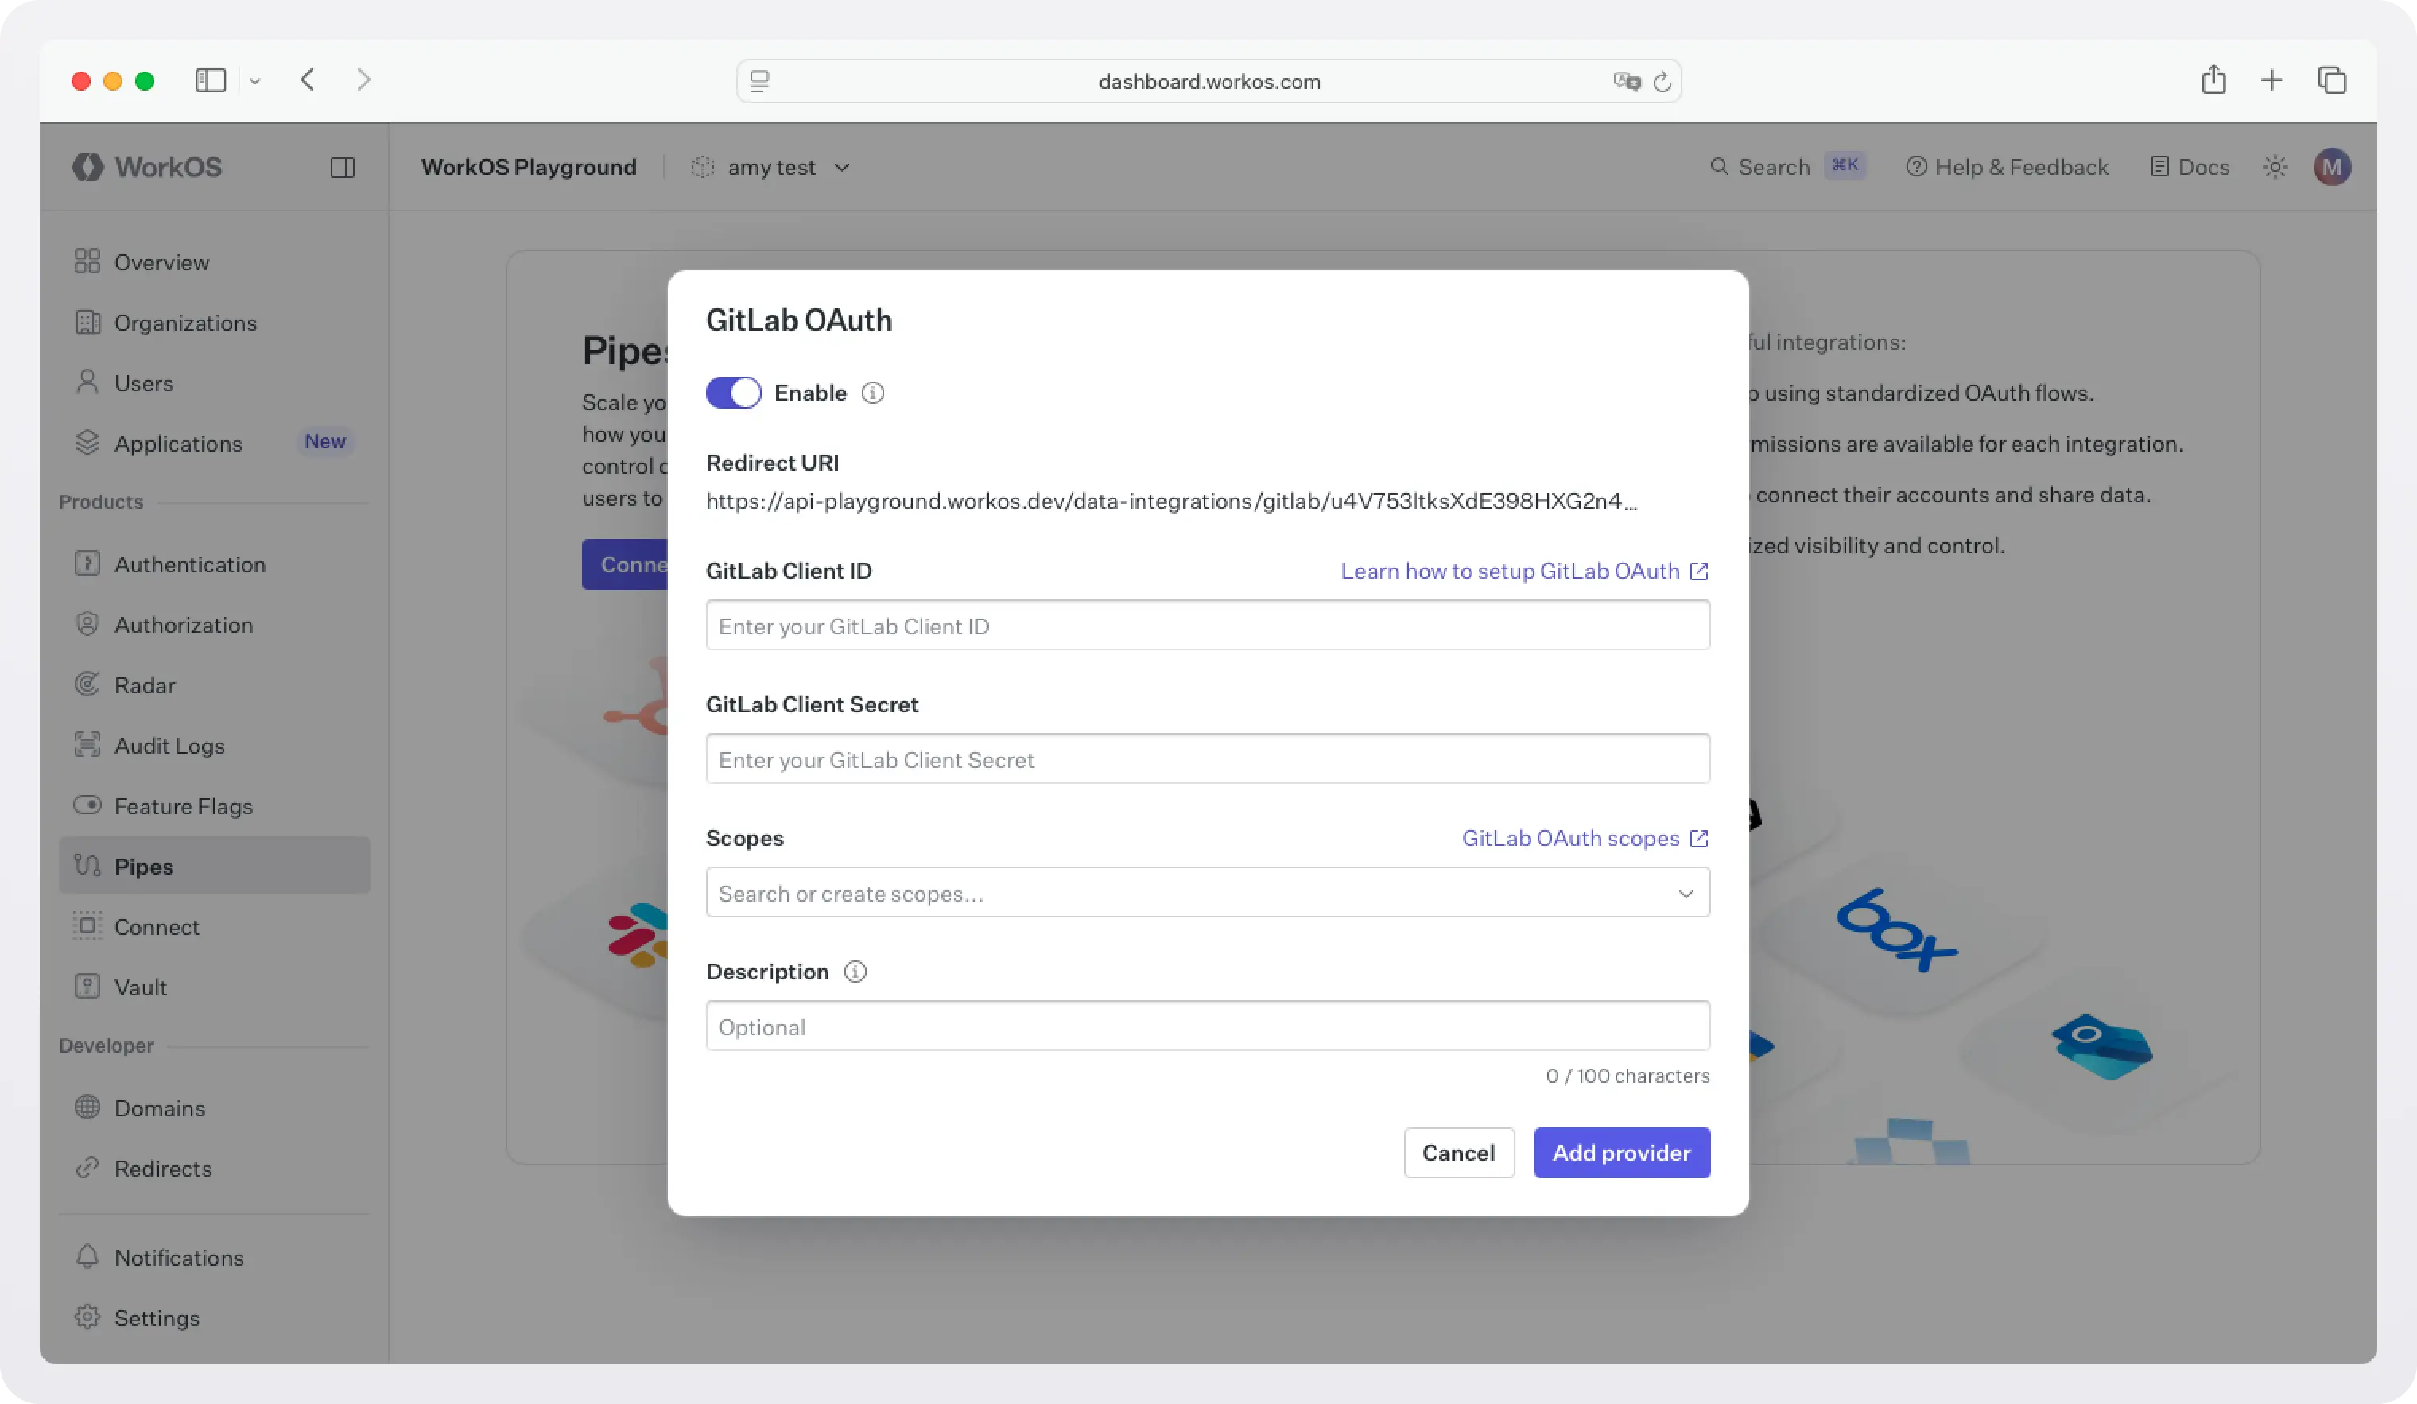Viewport: 2417px width, 1404px height.
Task: Open Docs via the docs icon
Action: pos(2159,166)
